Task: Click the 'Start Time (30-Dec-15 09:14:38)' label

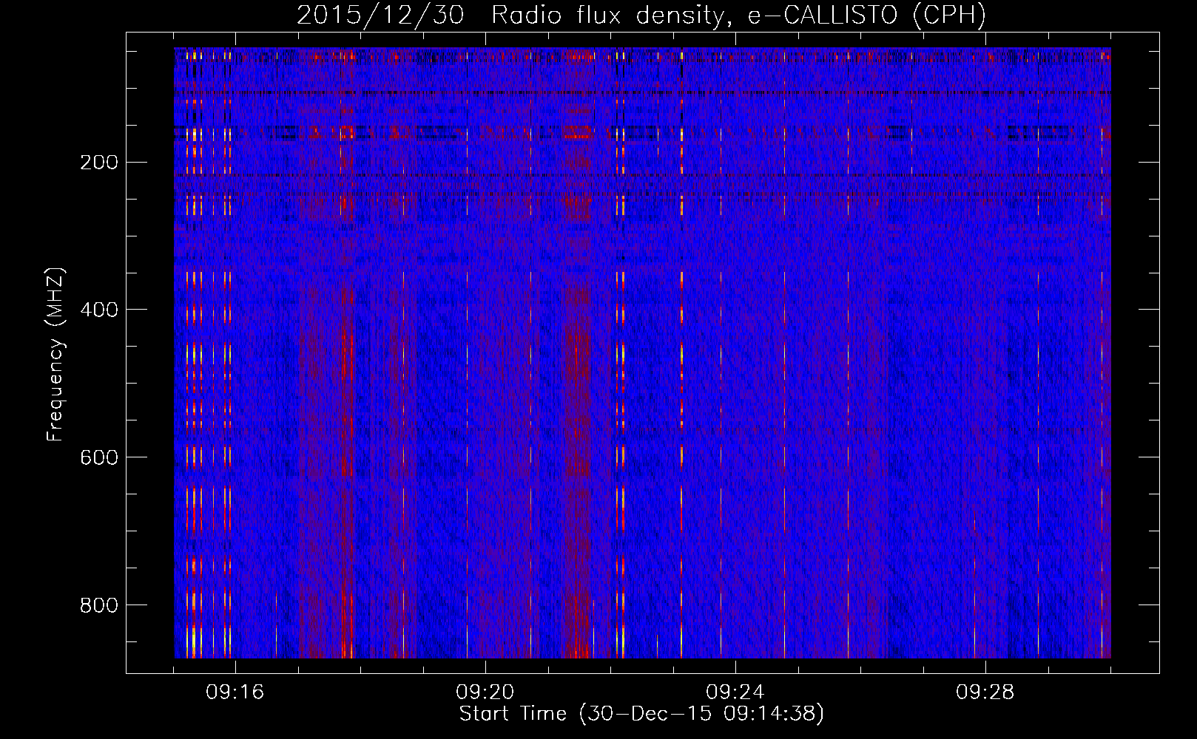Action: tap(641, 714)
